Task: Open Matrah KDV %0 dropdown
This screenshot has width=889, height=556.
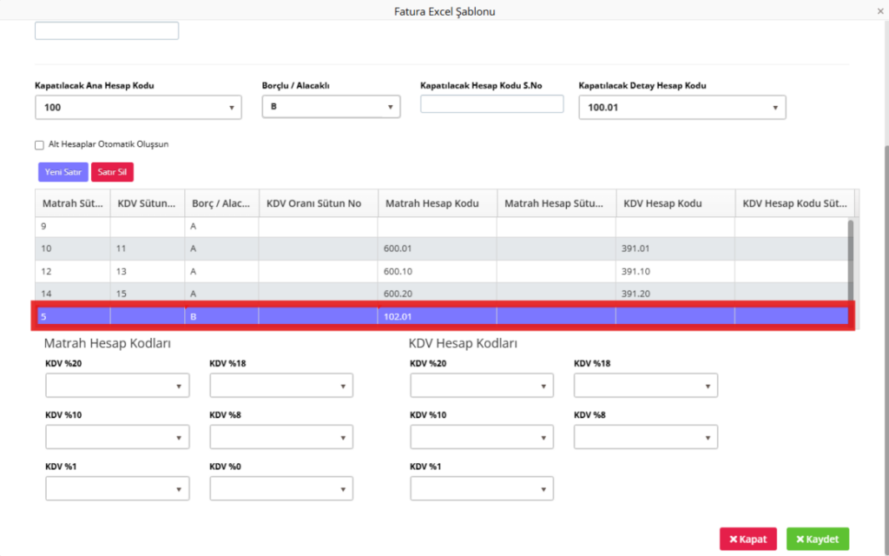Action: coord(281,488)
